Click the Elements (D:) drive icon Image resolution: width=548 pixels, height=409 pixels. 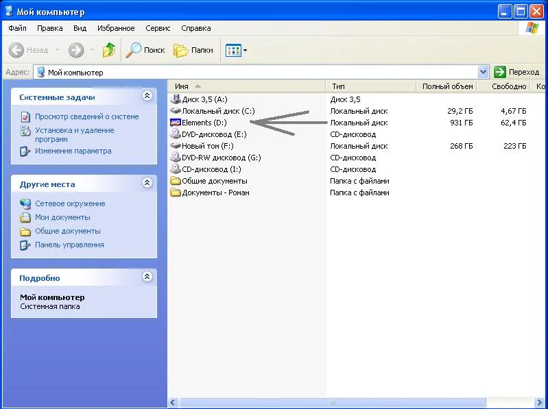point(175,123)
